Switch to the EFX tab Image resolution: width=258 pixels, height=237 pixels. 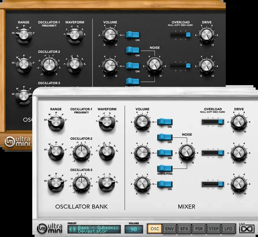tap(184, 229)
